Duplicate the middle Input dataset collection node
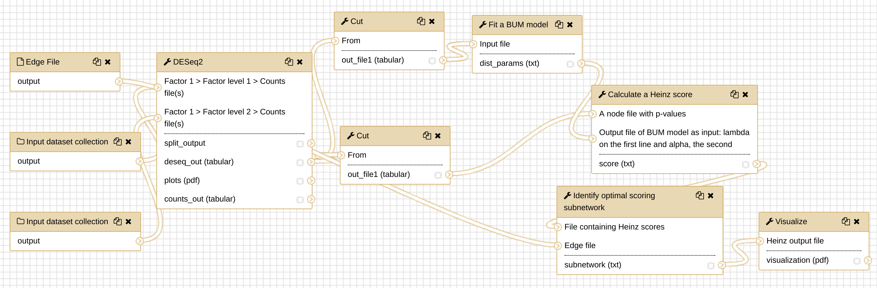877x288 pixels. point(118,142)
